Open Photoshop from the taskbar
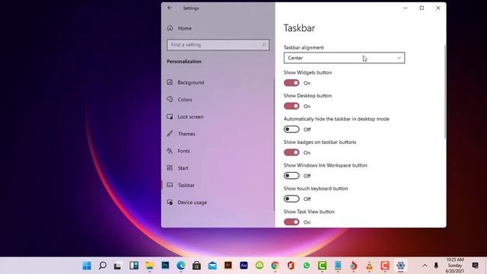 tap(165, 266)
